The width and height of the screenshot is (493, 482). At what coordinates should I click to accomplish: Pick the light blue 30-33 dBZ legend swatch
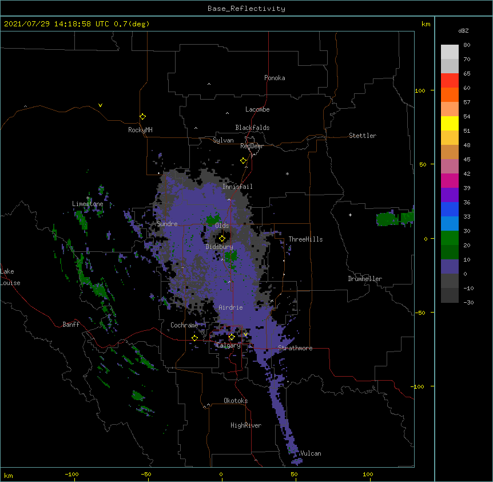pos(450,224)
